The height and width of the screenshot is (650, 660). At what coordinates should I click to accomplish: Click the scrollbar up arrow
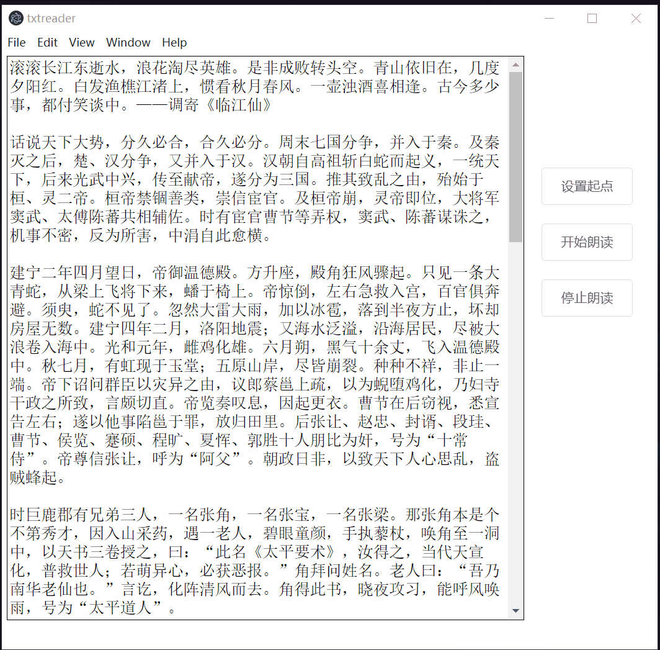point(515,64)
